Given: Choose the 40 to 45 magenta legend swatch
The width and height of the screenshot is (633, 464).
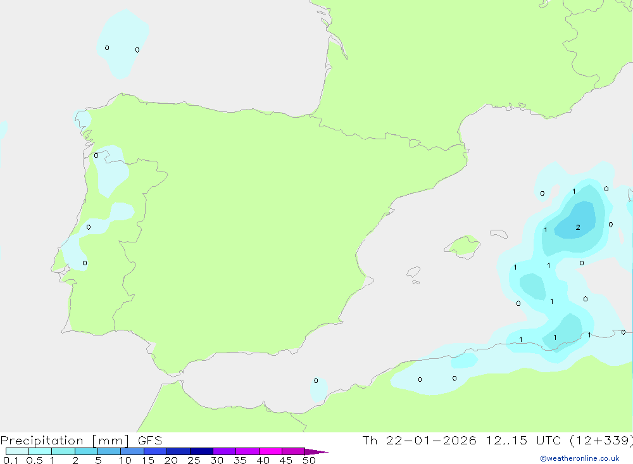Looking at the screenshot, I should 270,451.
